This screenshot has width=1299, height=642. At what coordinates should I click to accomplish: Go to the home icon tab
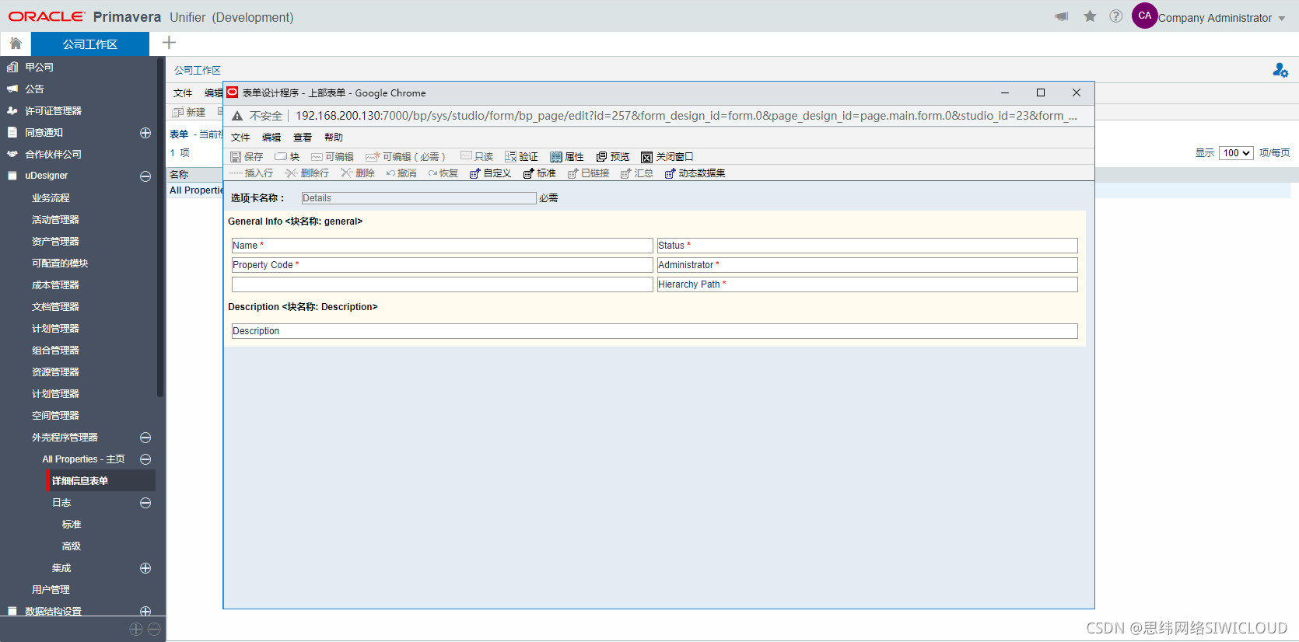tap(16, 44)
